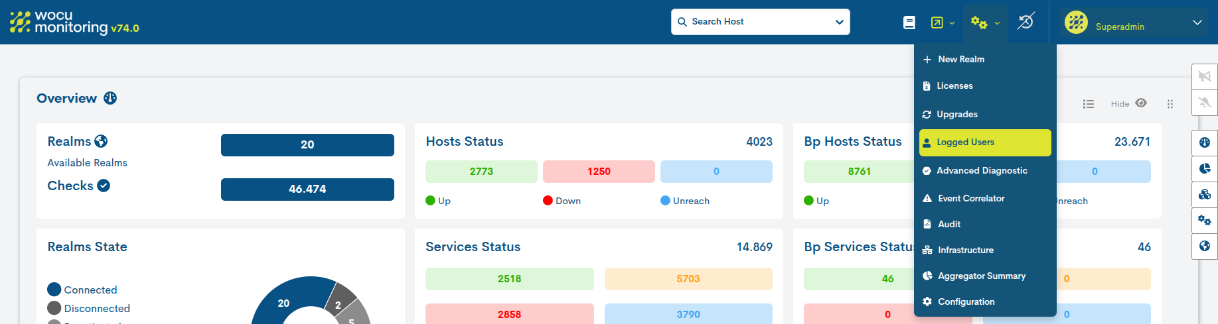Click the Services Status 2518 green box

[x=510, y=279]
